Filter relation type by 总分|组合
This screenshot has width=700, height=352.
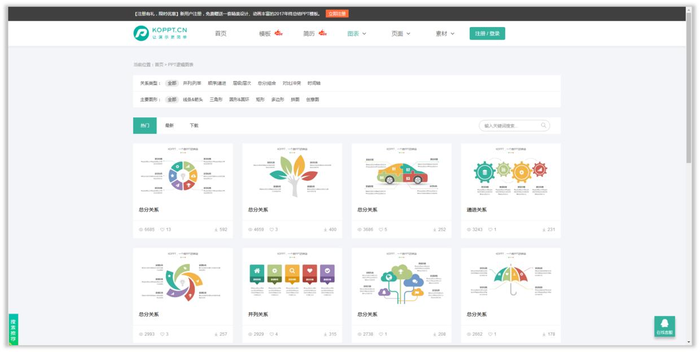click(266, 83)
